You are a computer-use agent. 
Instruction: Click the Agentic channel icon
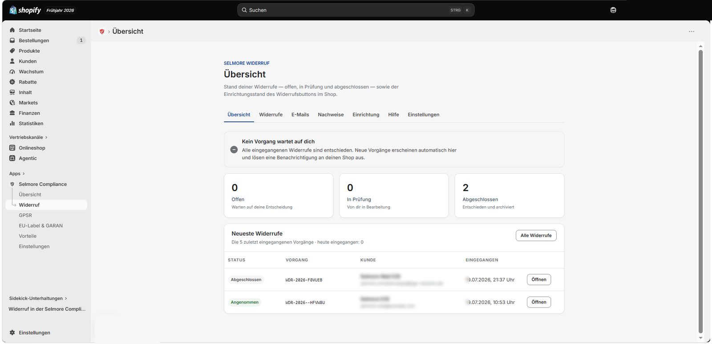tap(12, 158)
